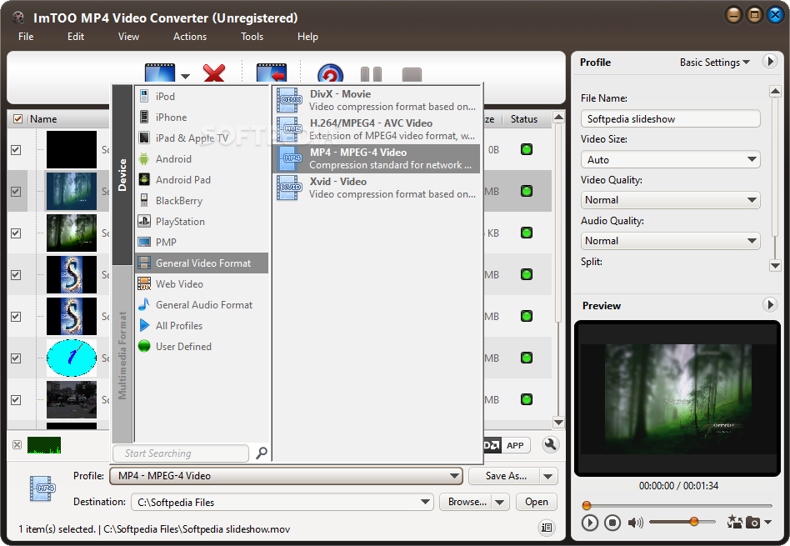Screen dimensions: 790x546
Task: Click the File Name text field
Action: 670,119
